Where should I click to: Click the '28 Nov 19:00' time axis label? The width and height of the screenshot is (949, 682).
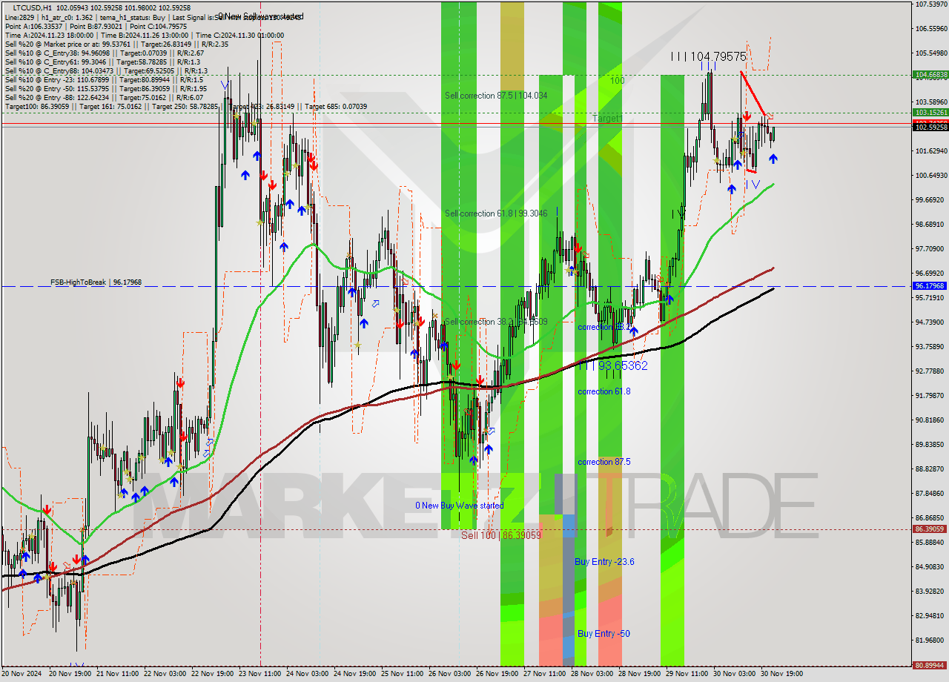[x=641, y=675]
